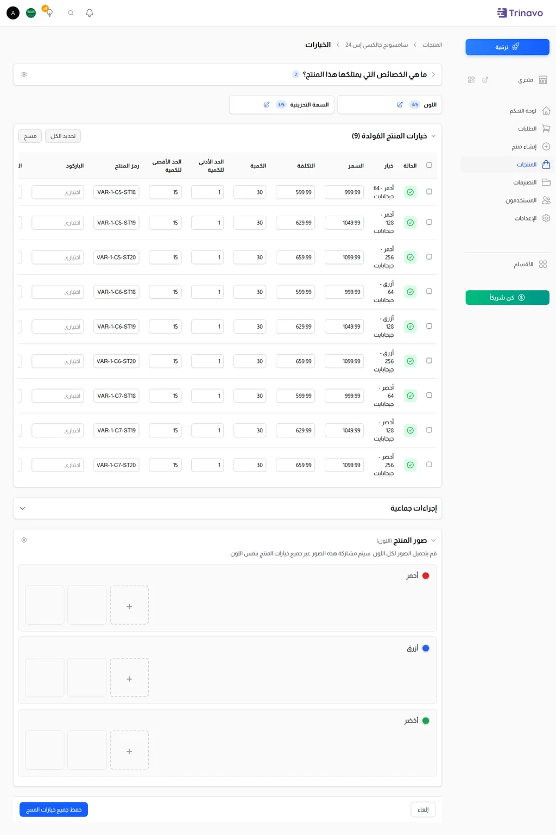Open the user avatar A menu
Screen dimensions: 556x835
pos(13,12)
